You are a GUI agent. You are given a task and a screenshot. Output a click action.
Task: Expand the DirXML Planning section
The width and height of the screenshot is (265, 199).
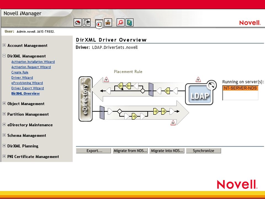point(4,146)
